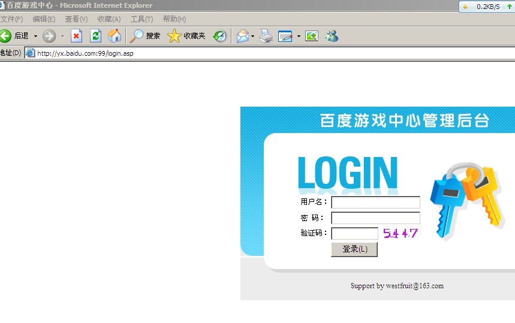
Task: Click the 百度游戏中心管理后台 heading
Action: tap(404, 120)
